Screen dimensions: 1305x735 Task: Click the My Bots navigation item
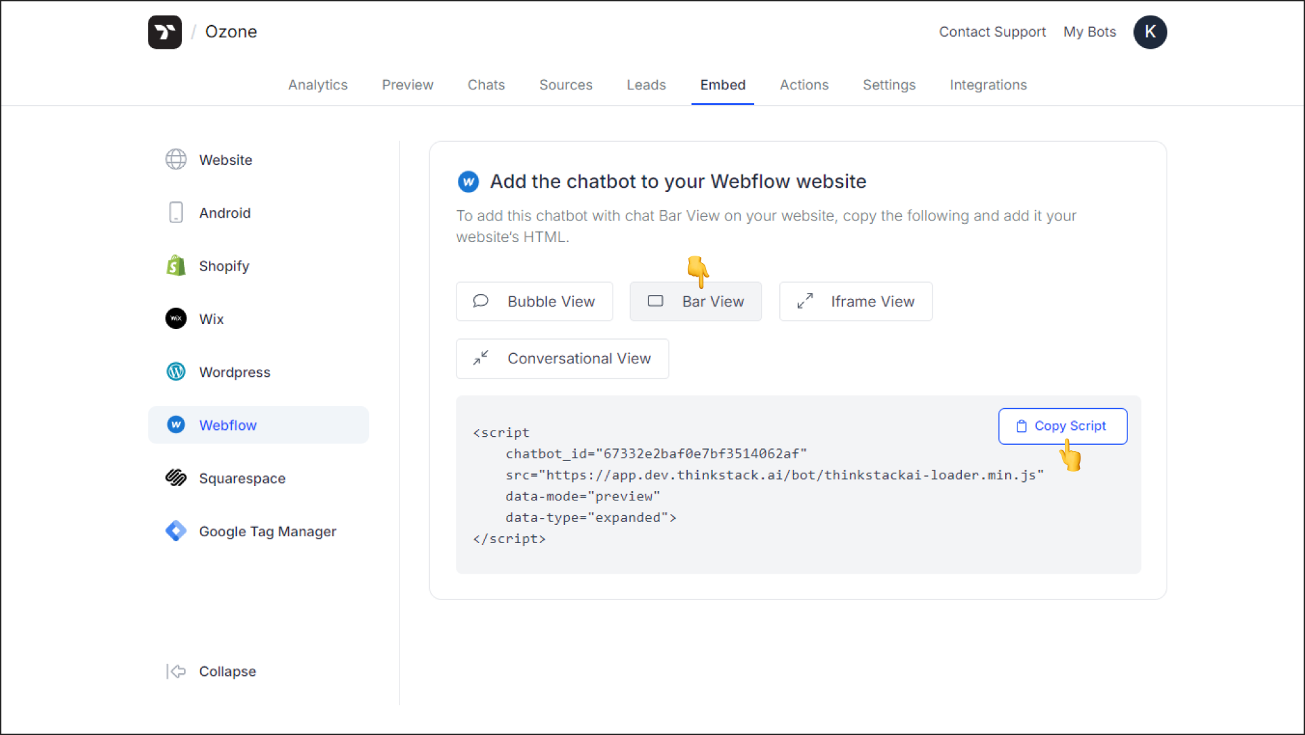coord(1089,33)
